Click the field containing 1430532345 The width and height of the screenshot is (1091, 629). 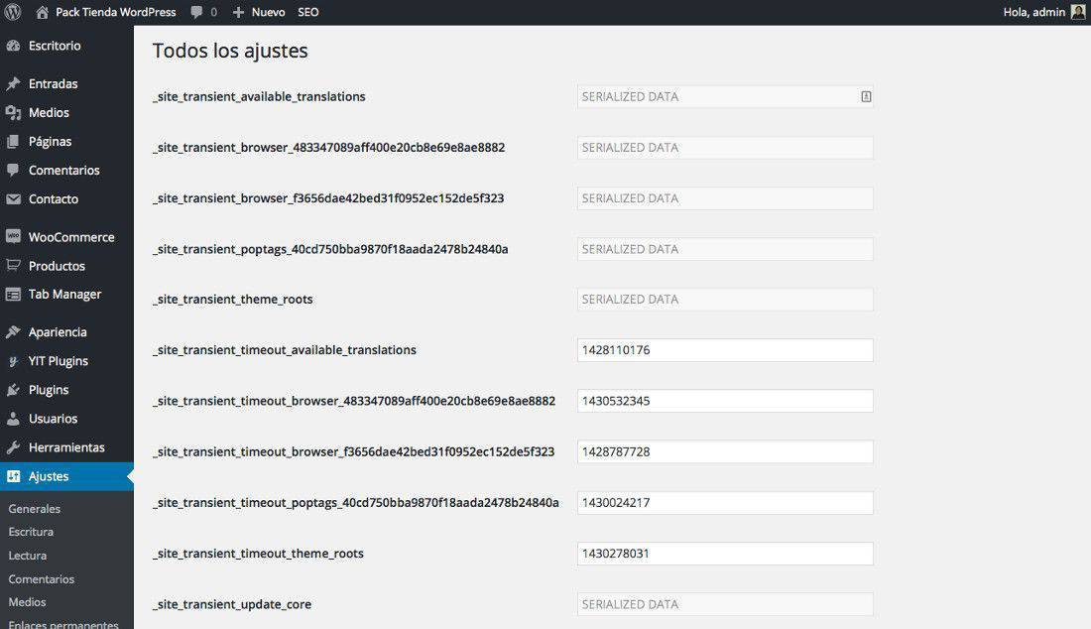point(725,401)
